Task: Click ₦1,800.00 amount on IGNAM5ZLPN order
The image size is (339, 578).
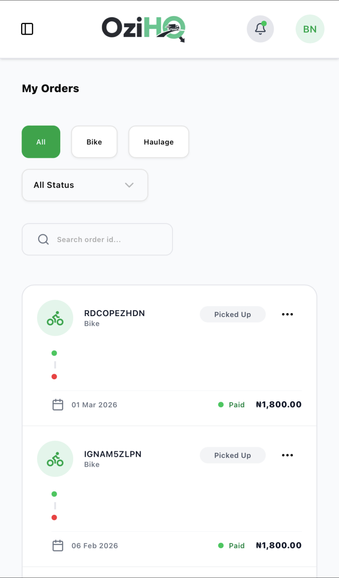Action: tap(279, 546)
